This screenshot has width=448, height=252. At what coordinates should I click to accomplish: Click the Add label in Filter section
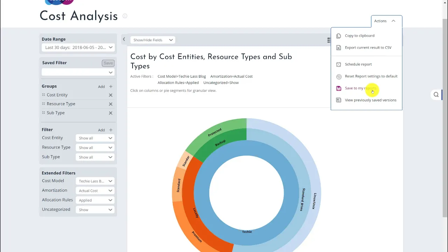101,130
